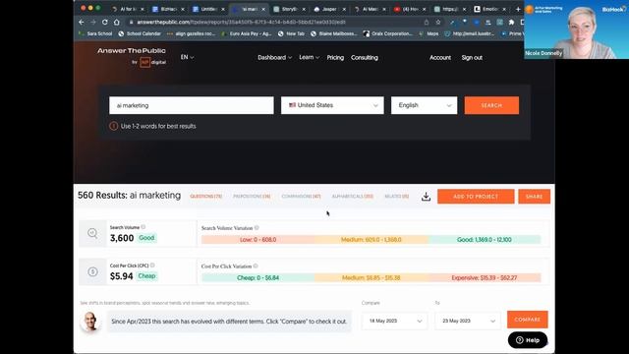This screenshot has width=629, height=354.
Task: Click the SHARE button
Action: pos(534,197)
